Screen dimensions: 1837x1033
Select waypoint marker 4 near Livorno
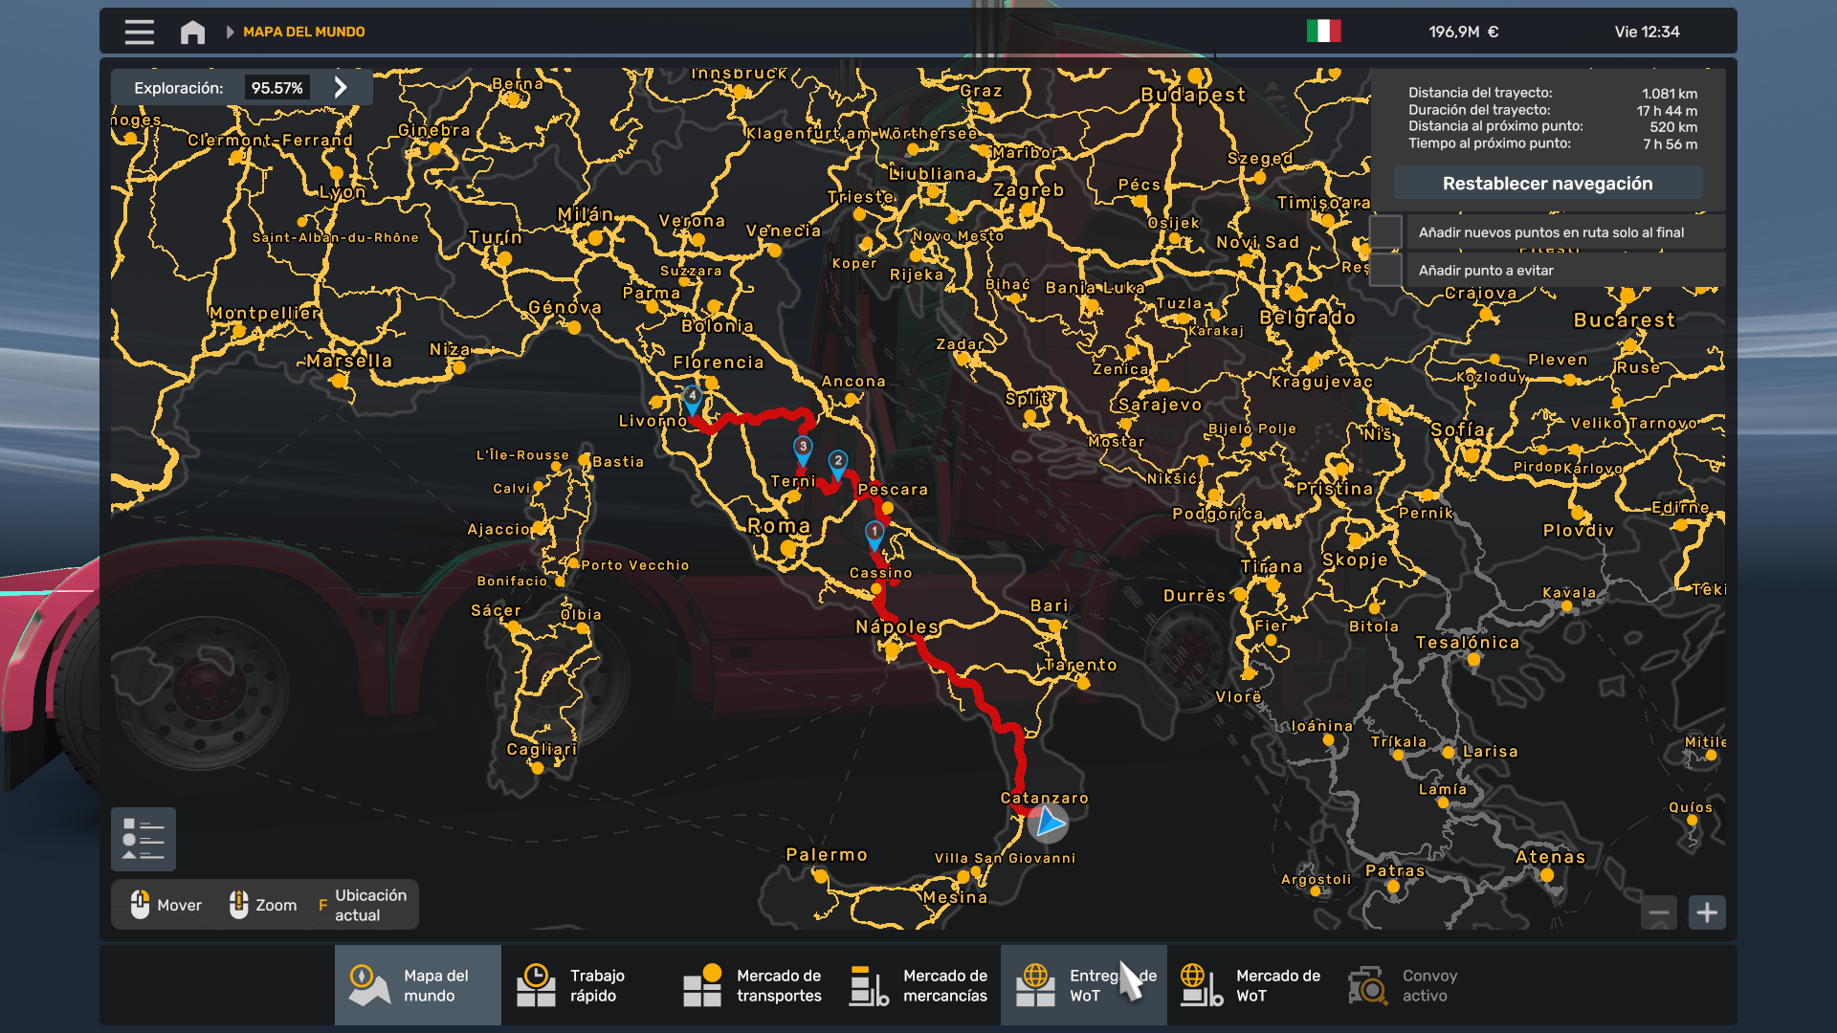point(692,397)
